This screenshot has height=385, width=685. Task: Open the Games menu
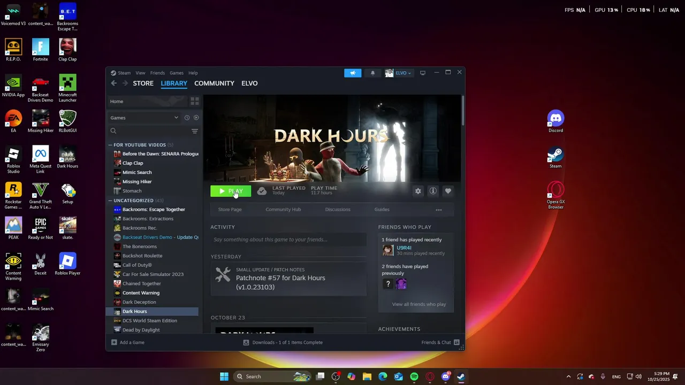(177, 73)
